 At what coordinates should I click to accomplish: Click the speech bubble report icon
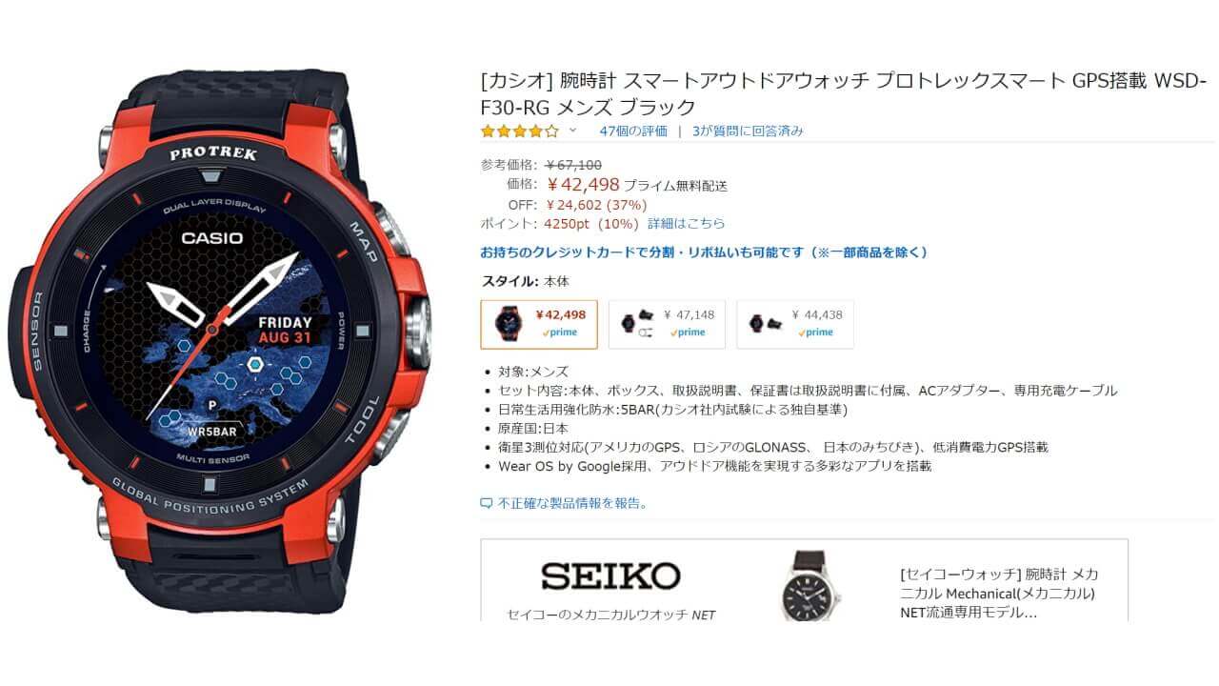coord(487,503)
